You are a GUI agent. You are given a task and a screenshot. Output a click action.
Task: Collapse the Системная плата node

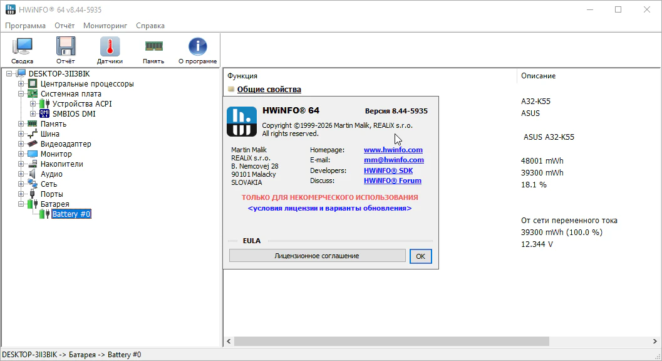click(21, 94)
